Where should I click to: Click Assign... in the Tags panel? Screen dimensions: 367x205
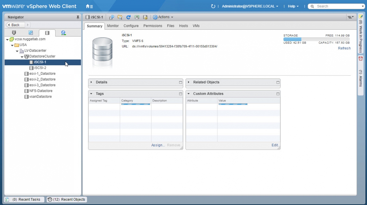point(158,145)
